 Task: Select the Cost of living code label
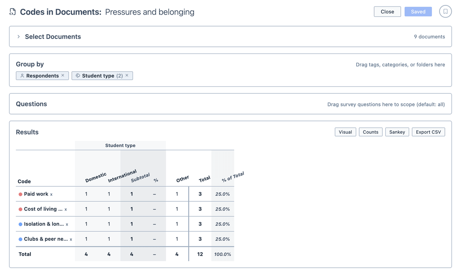[43, 209]
